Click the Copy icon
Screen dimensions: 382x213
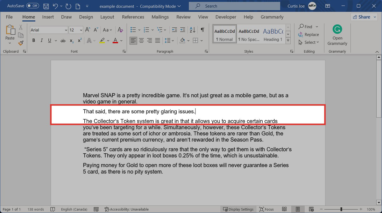tap(21, 35)
